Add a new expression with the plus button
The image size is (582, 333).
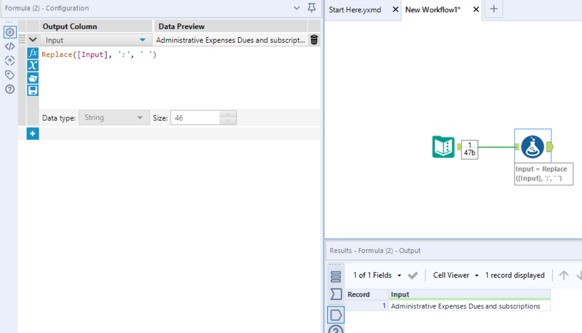coord(33,133)
